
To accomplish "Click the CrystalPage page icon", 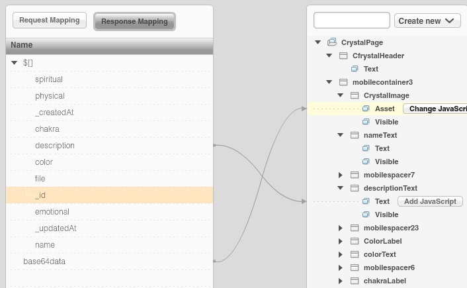I will coord(332,42).
